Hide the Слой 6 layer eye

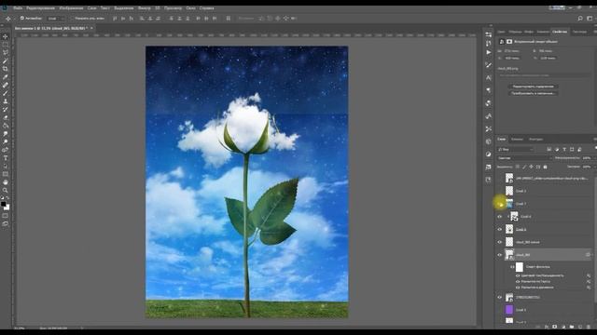click(500, 230)
